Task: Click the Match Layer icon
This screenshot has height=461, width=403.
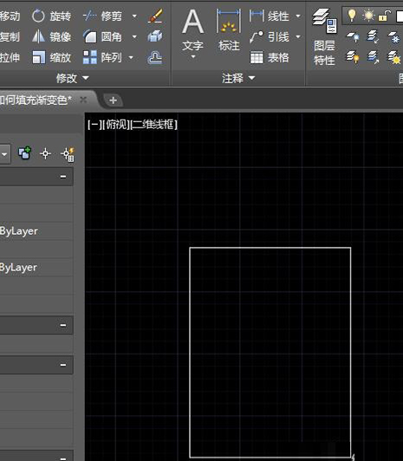Action: pyautogui.click(x=373, y=37)
